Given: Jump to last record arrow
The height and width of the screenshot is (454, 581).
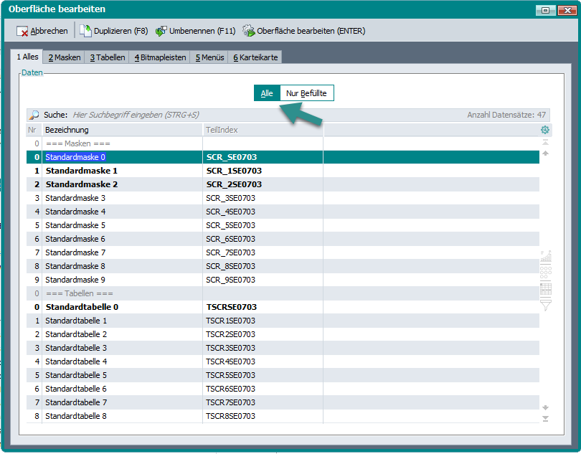Looking at the screenshot, I should 545,418.
